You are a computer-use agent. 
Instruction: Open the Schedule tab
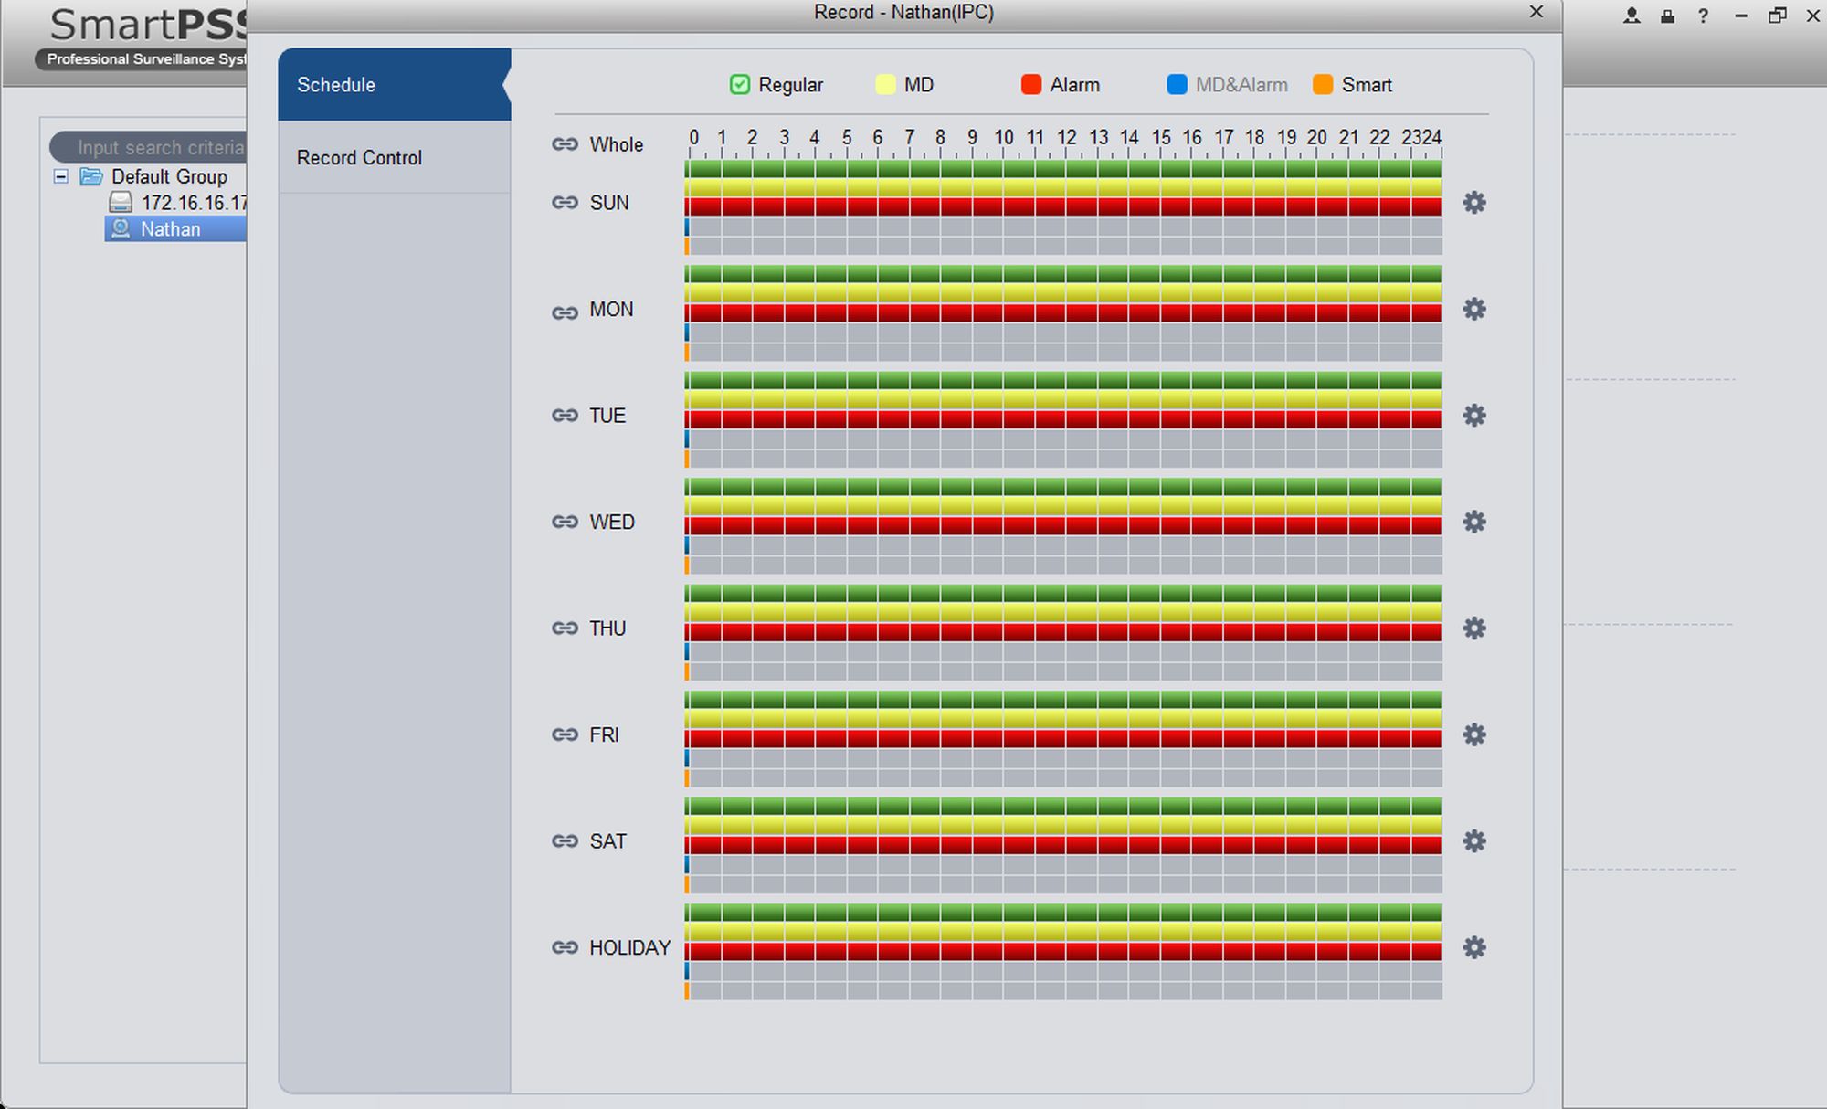click(336, 85)
